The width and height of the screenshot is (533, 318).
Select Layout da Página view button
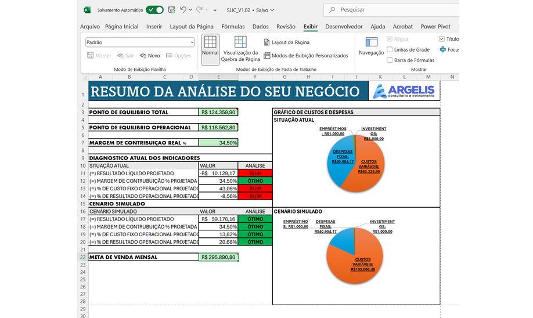(x=287, y=42)
